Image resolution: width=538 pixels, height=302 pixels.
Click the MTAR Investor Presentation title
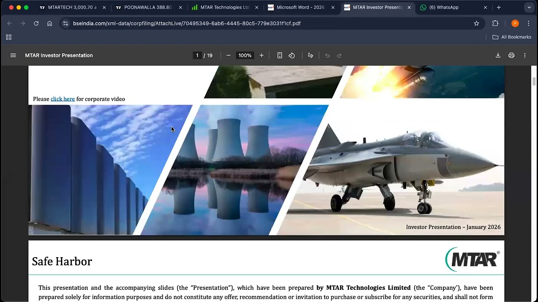(x=59, y=55)
